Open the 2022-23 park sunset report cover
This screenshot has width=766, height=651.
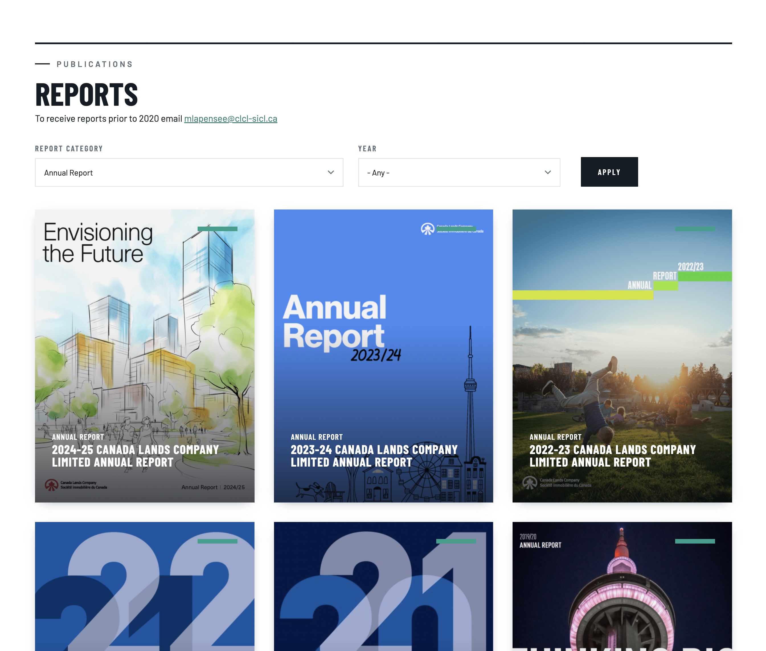click(622, 356)
